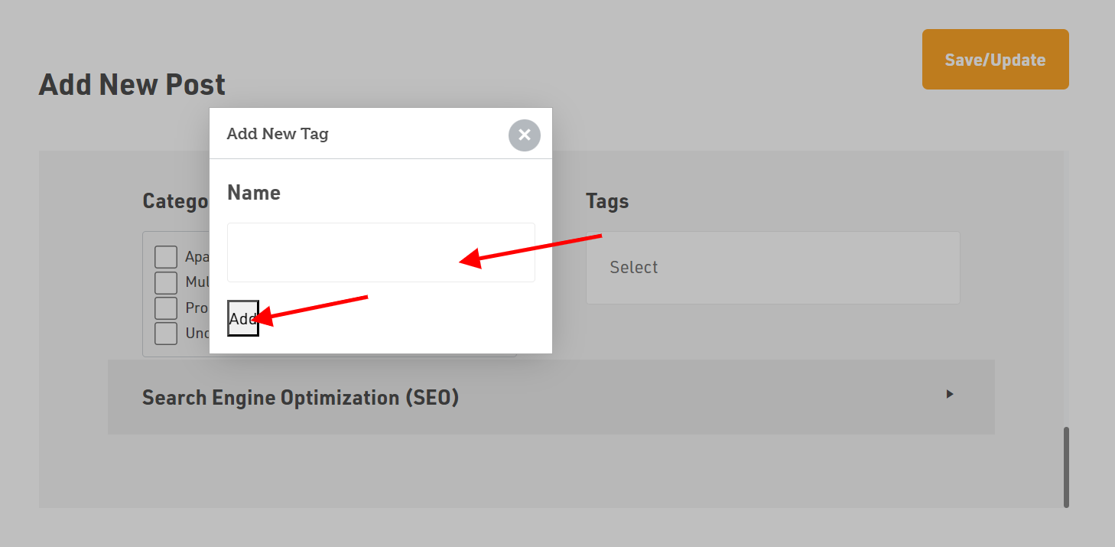The height and width of the screenshot is (547, 1115).
Task: Click the Save/Update button
Action: pyautogui.click(x=995, y=60)
